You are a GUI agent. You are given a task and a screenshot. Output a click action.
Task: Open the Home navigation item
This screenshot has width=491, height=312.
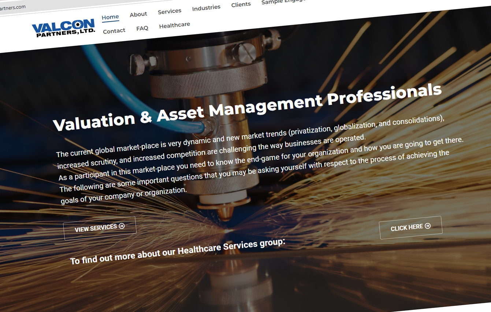point(110,17)
